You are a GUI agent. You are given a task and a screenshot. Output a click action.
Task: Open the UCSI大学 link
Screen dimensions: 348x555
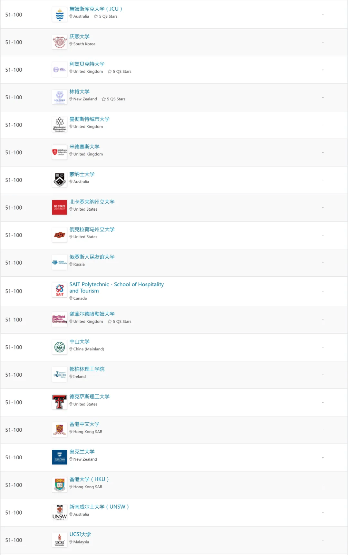point(80,534)
